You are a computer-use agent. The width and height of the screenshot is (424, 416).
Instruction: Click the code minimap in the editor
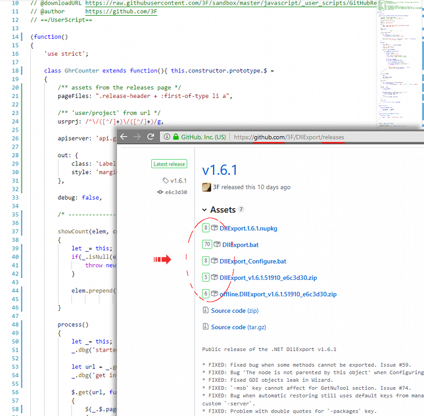[399, 64]
